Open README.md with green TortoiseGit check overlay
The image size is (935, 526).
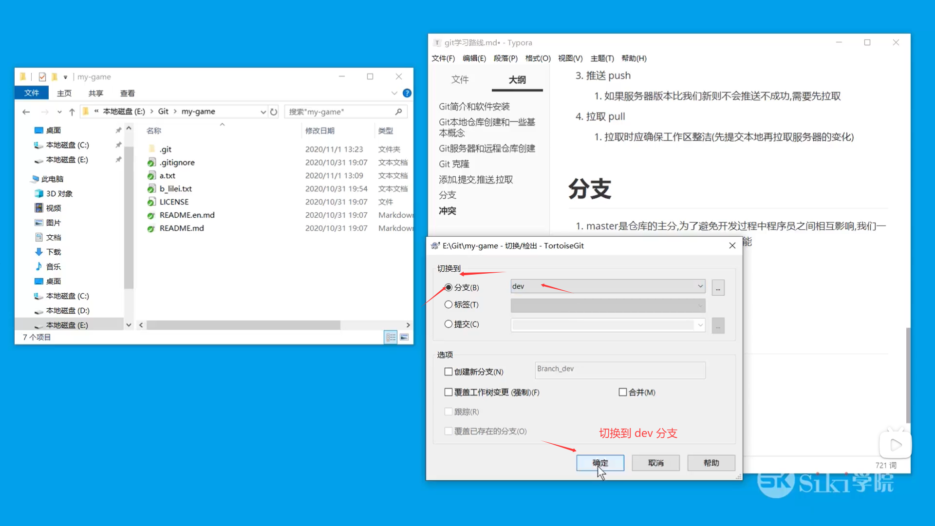click(182, 228)
